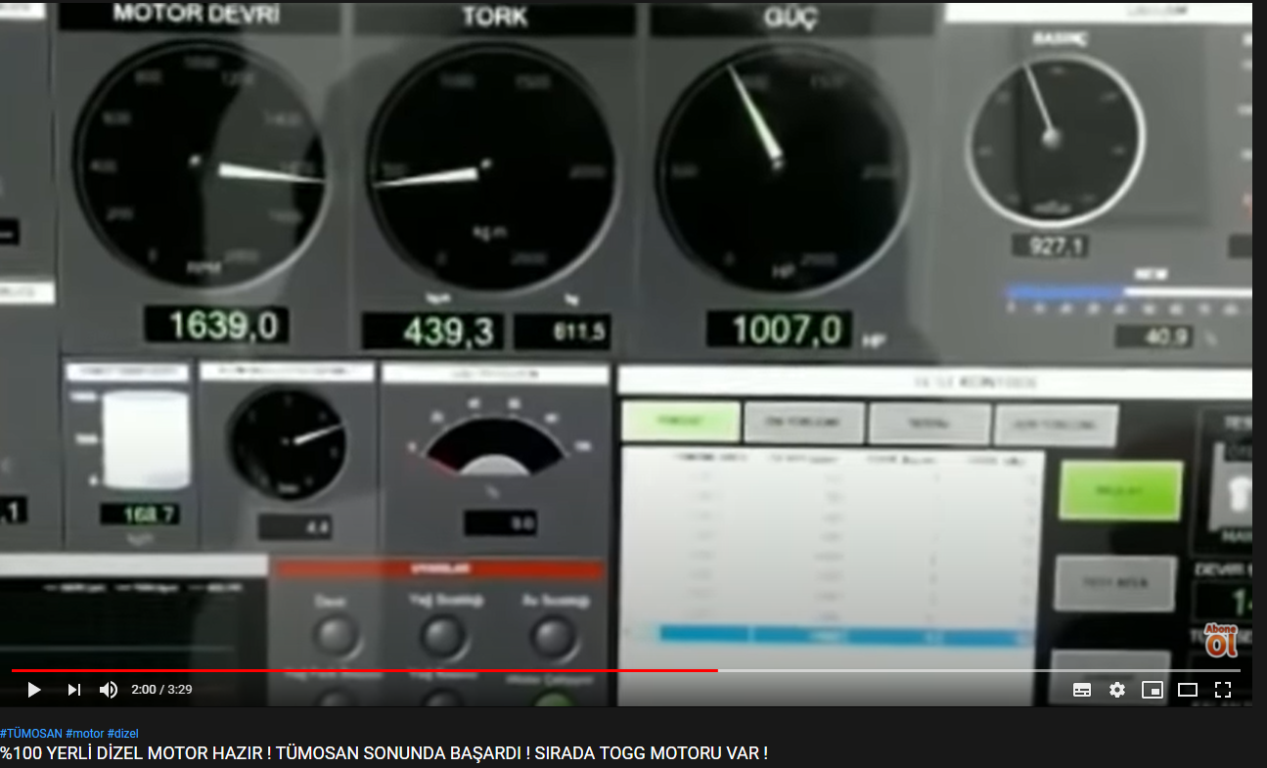Click the video title text
The width and height of the screenshot is (1267, 768).
coord(384,753)
